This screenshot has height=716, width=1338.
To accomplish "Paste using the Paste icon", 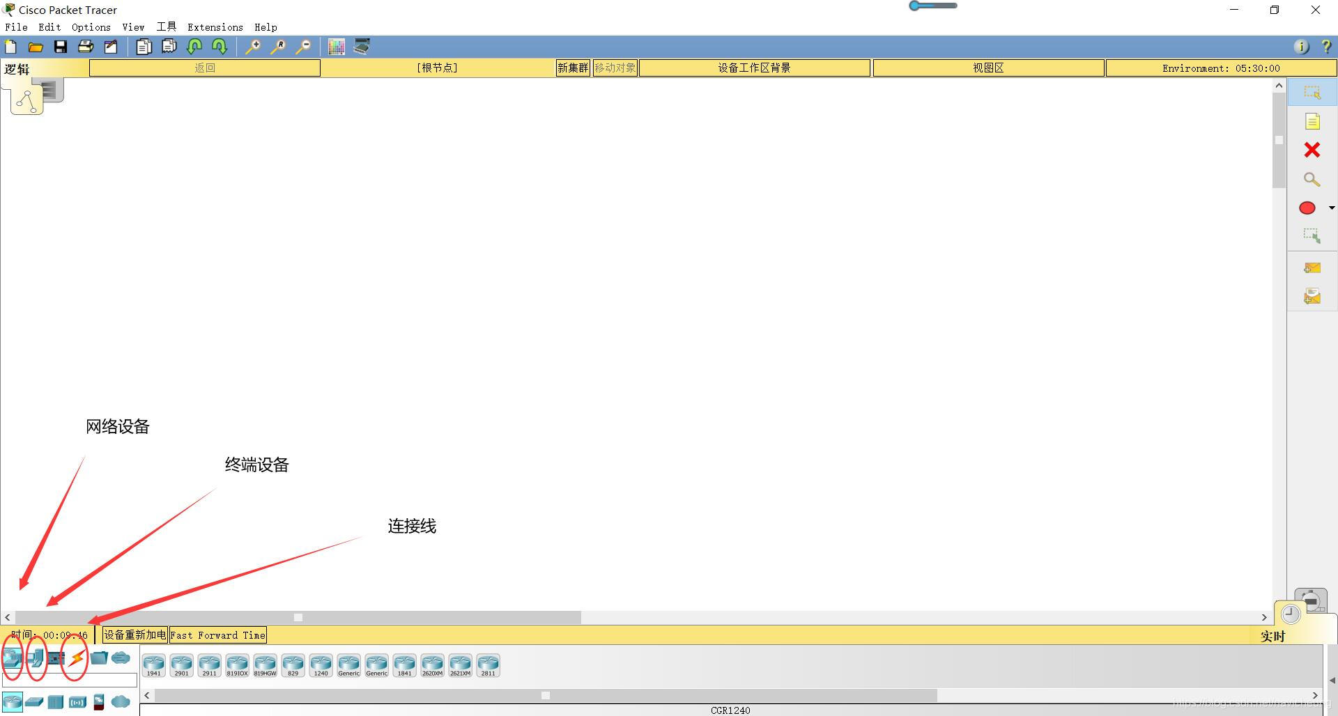I will pyautogui.click(x=169, y=47).
